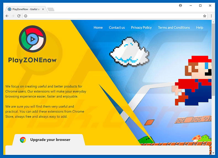Viewport: 218px width, 158px height.
Task: Click the scrollbar up arrow
Action: pyautogui.click(x=213, y=22)
